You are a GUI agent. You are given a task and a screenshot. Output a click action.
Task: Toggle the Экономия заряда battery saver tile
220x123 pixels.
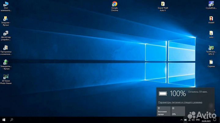[164, 111]
